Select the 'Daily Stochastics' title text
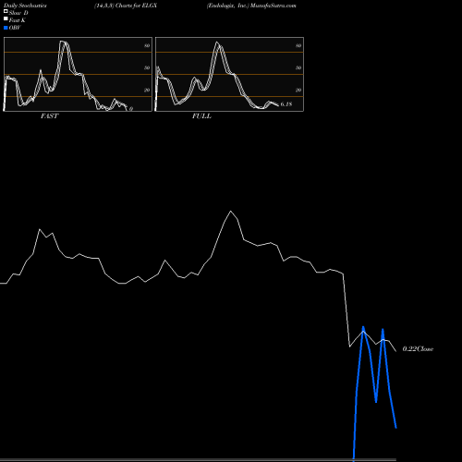The image size is (462, 462). [x=25, y=6]
